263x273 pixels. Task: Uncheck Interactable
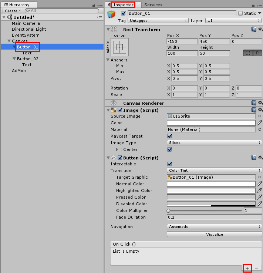[x=169, y=164]
